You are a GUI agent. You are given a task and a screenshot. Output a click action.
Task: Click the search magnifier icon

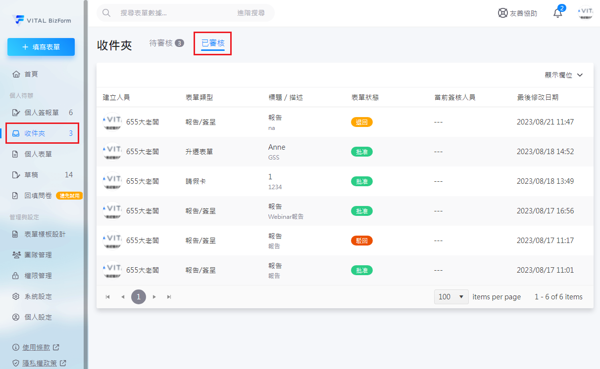(106, 13)
